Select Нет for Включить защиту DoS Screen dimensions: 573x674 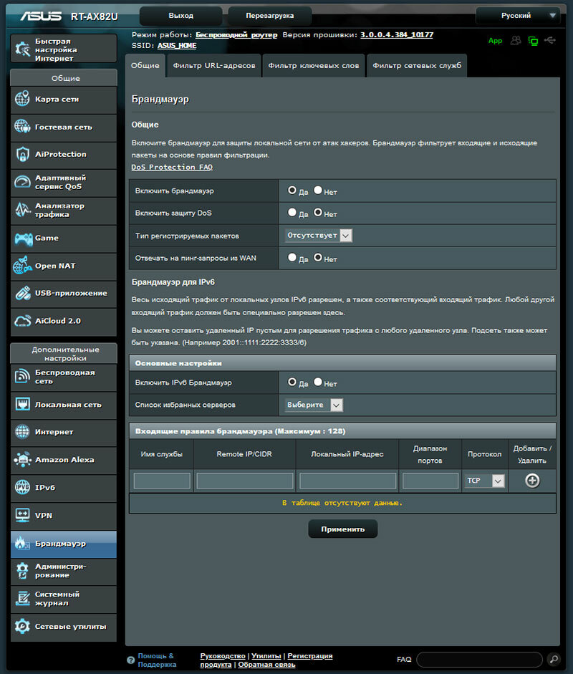(x=318, y=212)
